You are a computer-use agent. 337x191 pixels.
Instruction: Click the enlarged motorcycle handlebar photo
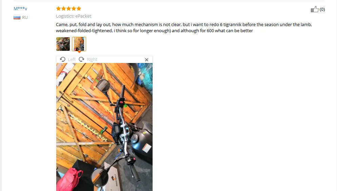click(x=104, y=127)
